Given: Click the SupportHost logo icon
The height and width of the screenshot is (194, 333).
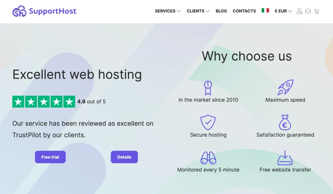Looking at the screenshot, I should pyautogui.click(x=18, y=11).
